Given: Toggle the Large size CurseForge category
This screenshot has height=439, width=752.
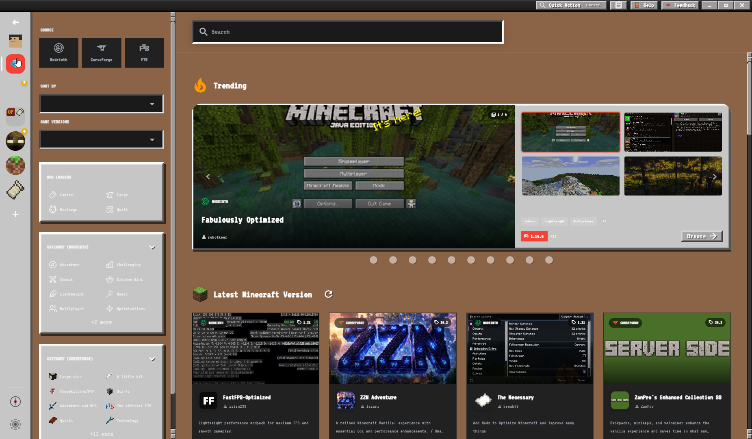Looking at the screenshot, I should pos(65,377).
